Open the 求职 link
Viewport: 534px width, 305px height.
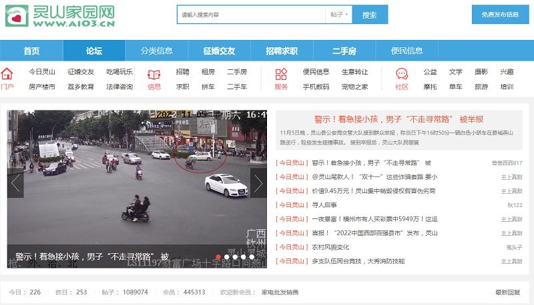coord(182,87)
